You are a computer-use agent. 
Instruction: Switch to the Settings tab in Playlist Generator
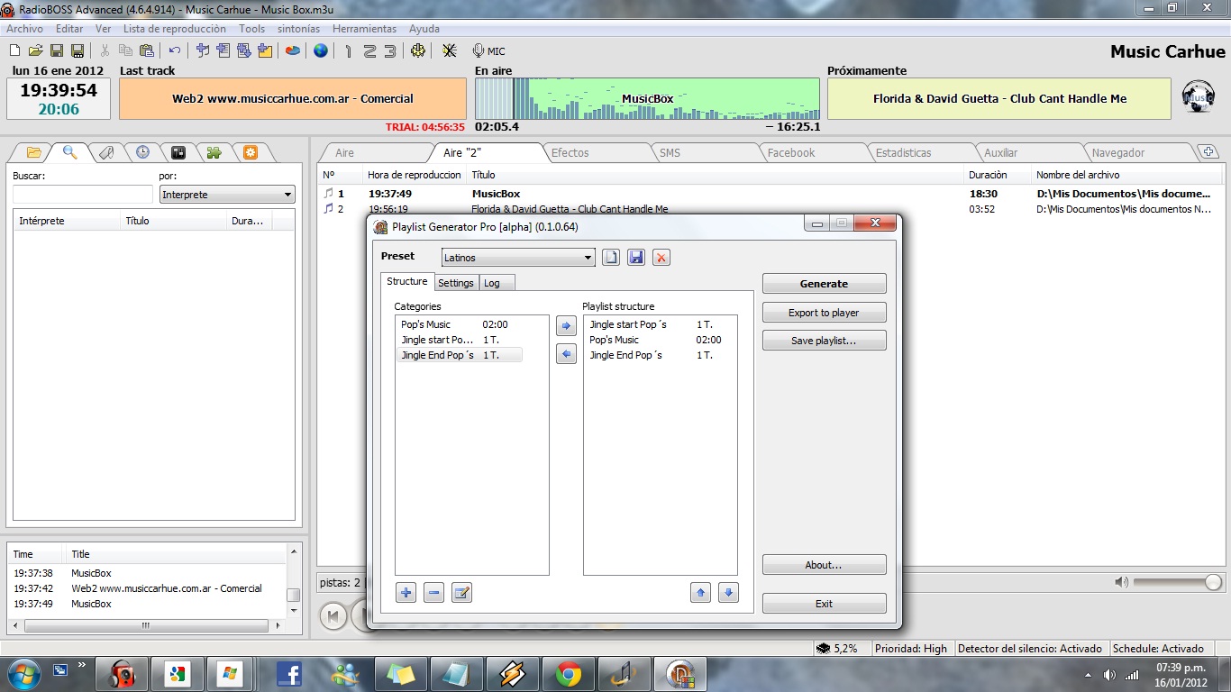(x=456, y=283)
